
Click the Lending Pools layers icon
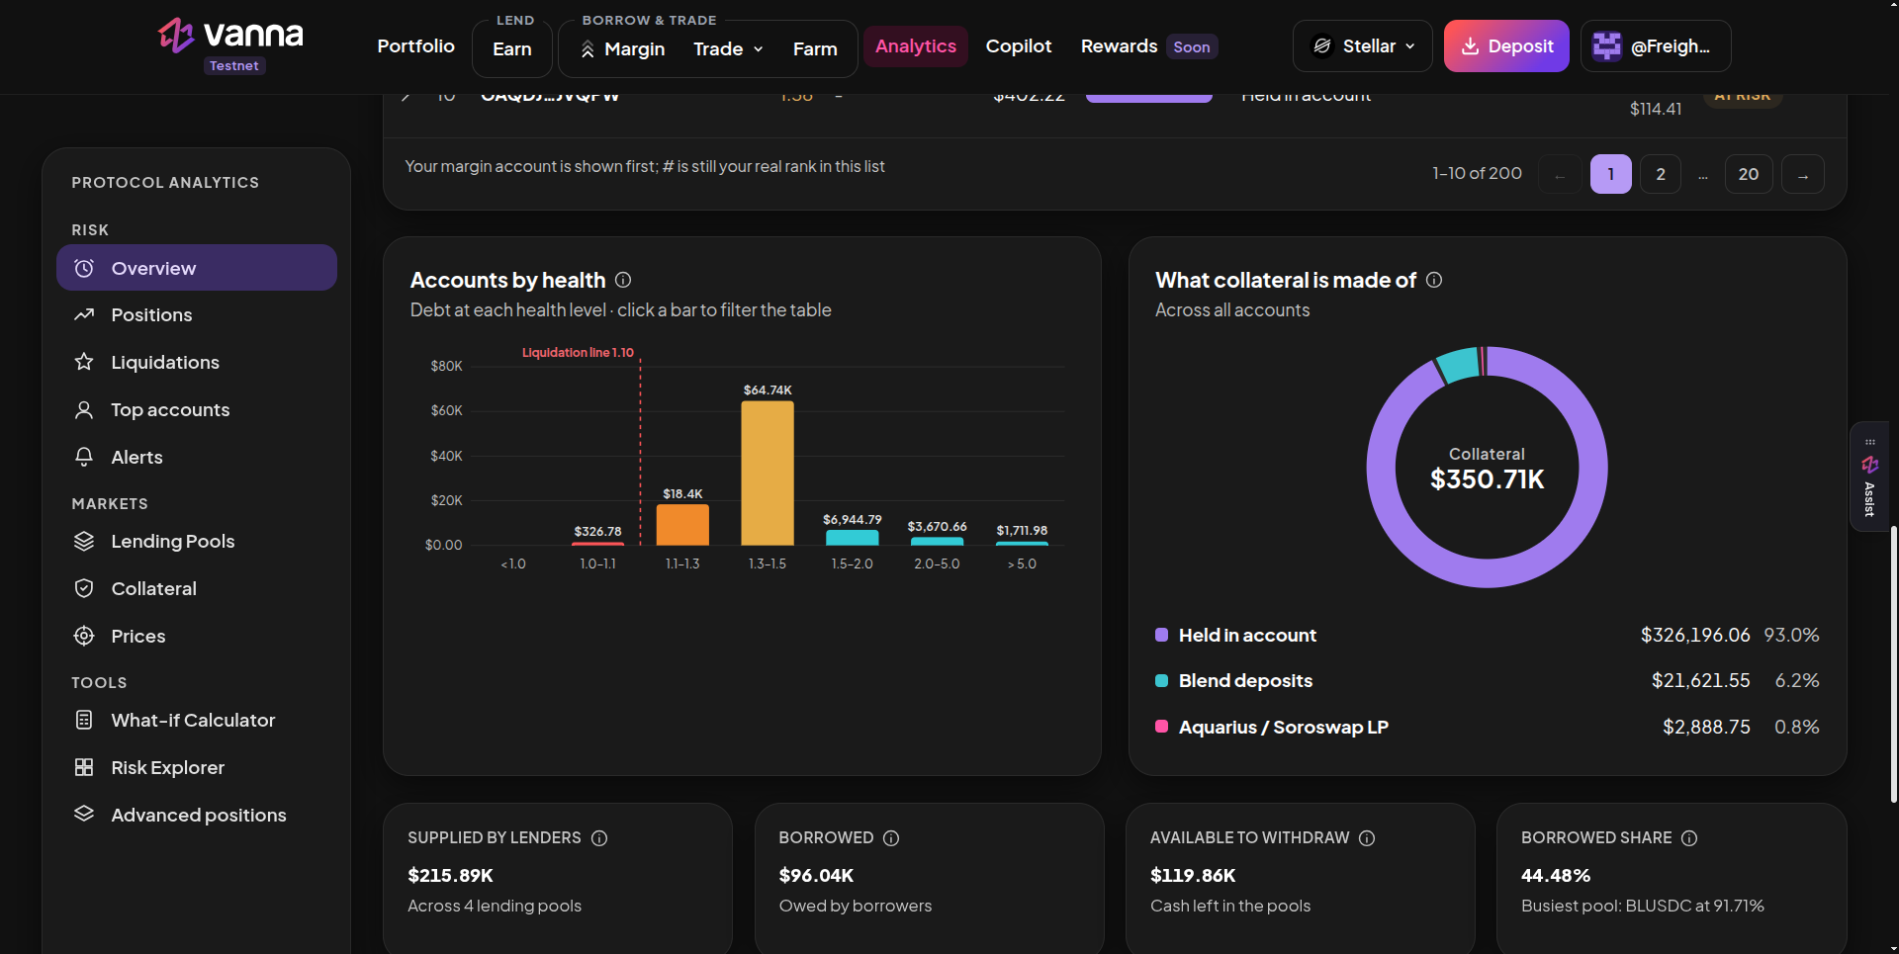[84, 541]
